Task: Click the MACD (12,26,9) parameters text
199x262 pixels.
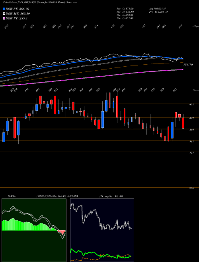Action: coord(55,196)
